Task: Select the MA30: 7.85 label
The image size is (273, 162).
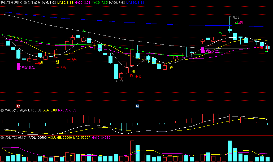Action: tap(99, 3)
